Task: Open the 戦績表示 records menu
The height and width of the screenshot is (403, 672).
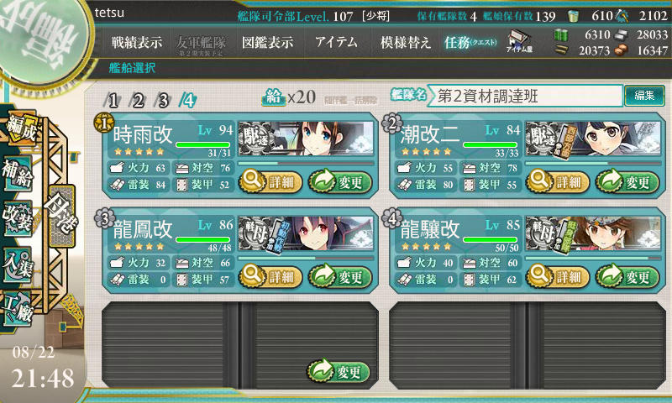Action: click(x=137, y=43)
